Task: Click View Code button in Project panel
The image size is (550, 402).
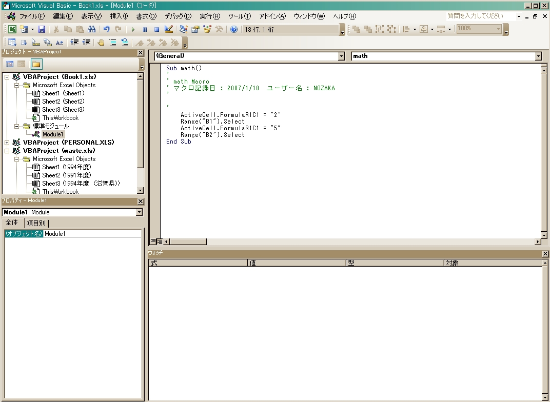Action: 10,64
